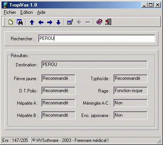Click the exit door icon

click(108, 22)
